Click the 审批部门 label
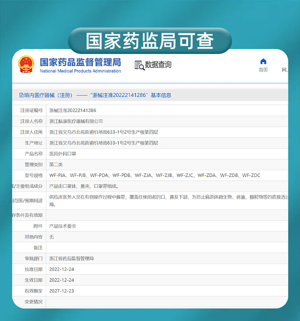The image size is (300, 321). [x=33, y=259]
